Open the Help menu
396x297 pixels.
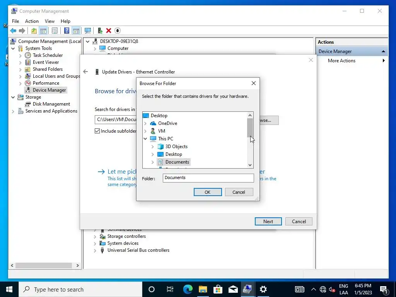[65, 21]
